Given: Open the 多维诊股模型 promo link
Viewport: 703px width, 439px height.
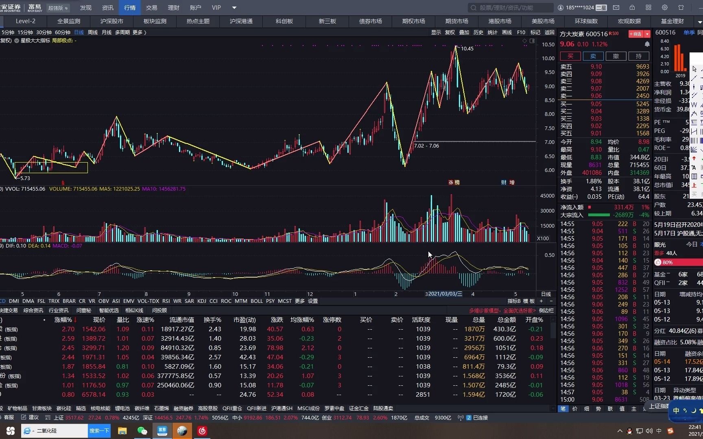Looking at the screenshot, I should tap(502, 311).
